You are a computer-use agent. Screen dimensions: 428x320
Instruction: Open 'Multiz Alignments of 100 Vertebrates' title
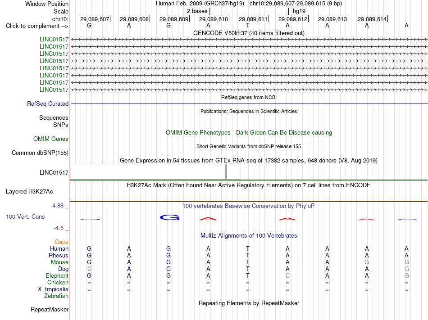(249, 235)
